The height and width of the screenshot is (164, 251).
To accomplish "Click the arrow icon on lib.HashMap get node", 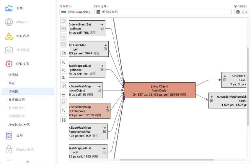I will pos(105,45).
